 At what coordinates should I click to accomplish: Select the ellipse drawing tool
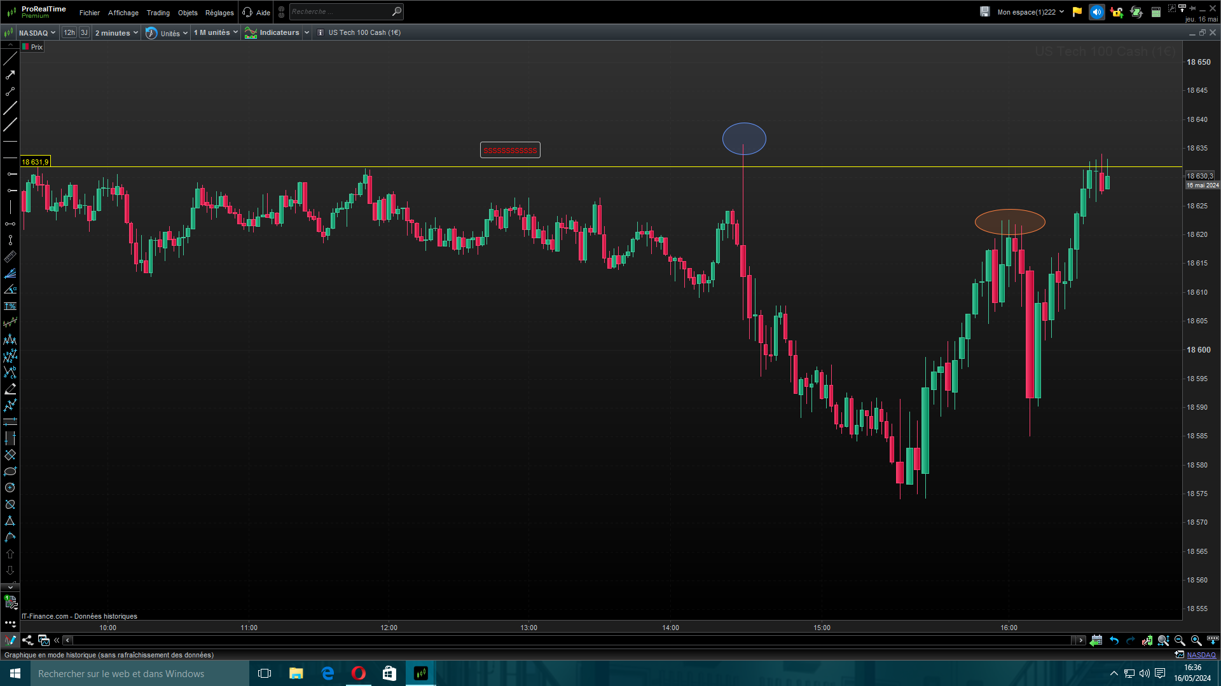(10, 471)
